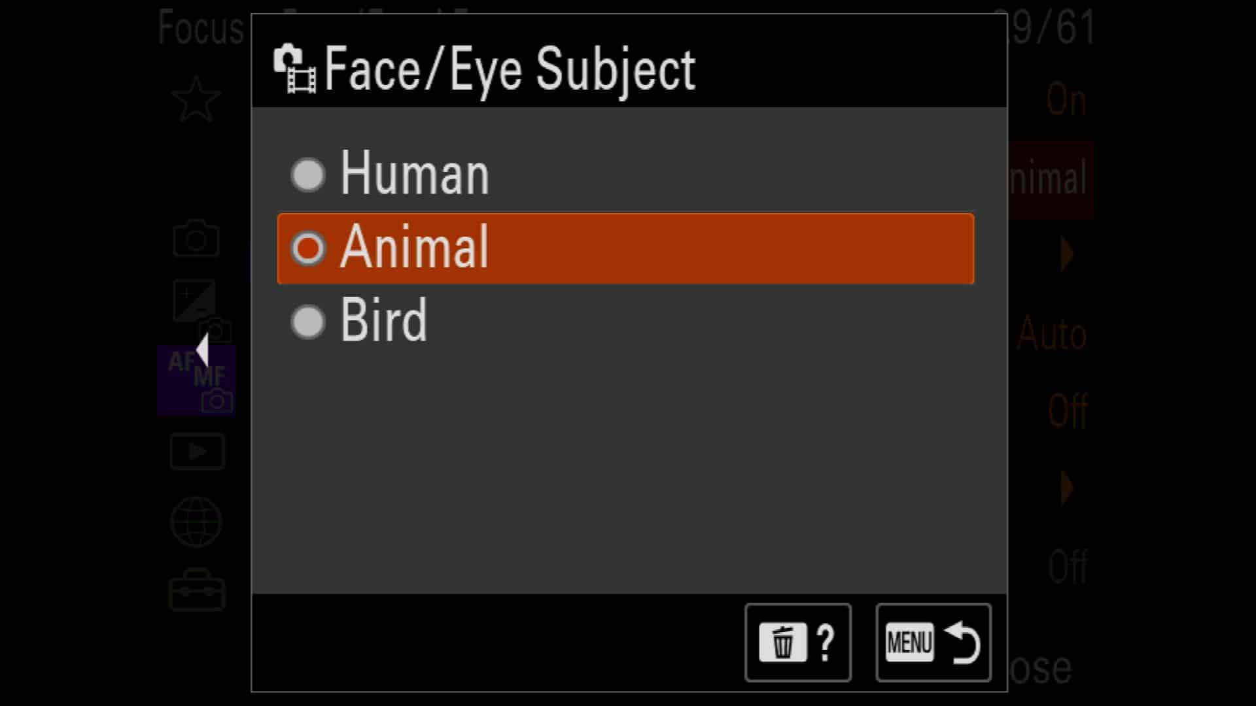Select the Animal radio button
1256x706 pixels.
[x=307, y=248]
